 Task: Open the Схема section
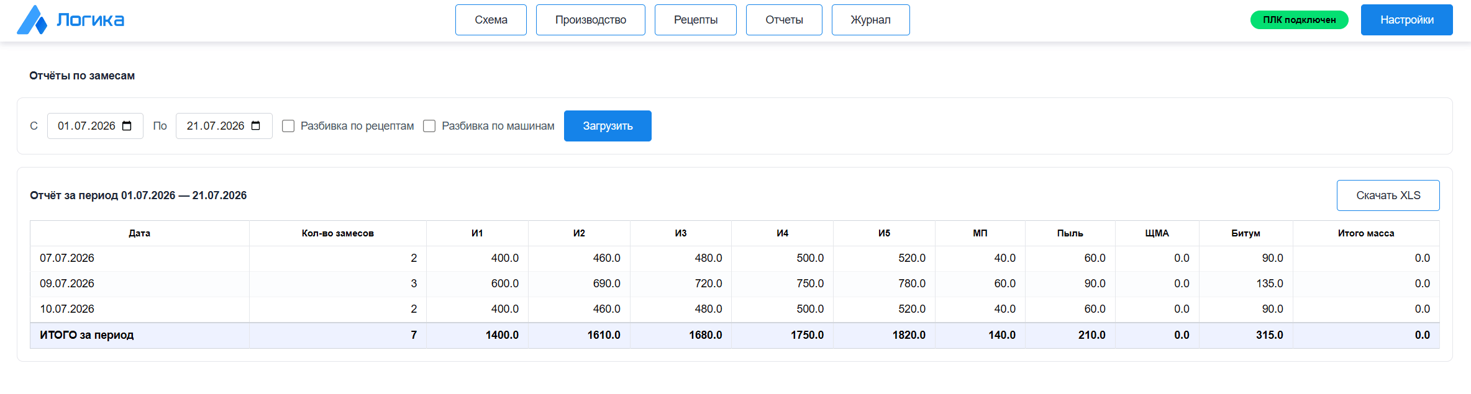491,20
